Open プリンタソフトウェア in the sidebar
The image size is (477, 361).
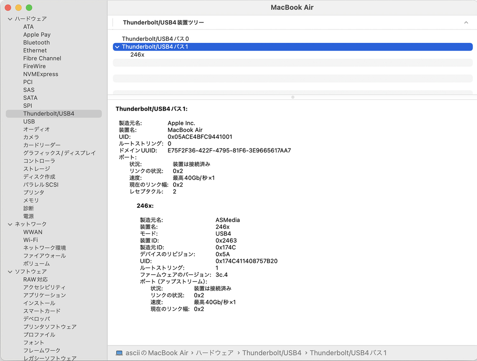click(x=50, y=327)
